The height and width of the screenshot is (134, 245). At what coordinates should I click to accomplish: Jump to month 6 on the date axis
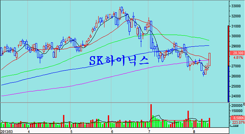coord(112,131)
